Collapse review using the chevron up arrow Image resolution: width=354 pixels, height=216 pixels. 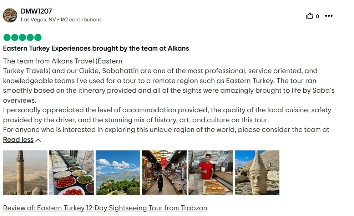click(x=38, y=140)
